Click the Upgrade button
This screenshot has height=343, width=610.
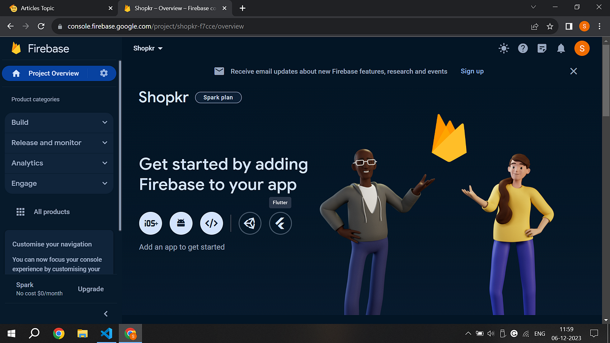(90, 289)
